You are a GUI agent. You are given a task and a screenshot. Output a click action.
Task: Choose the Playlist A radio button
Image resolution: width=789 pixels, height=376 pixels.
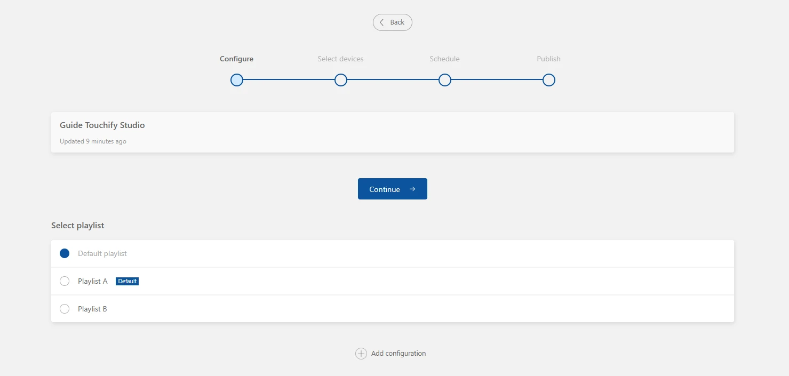(65, 281)
